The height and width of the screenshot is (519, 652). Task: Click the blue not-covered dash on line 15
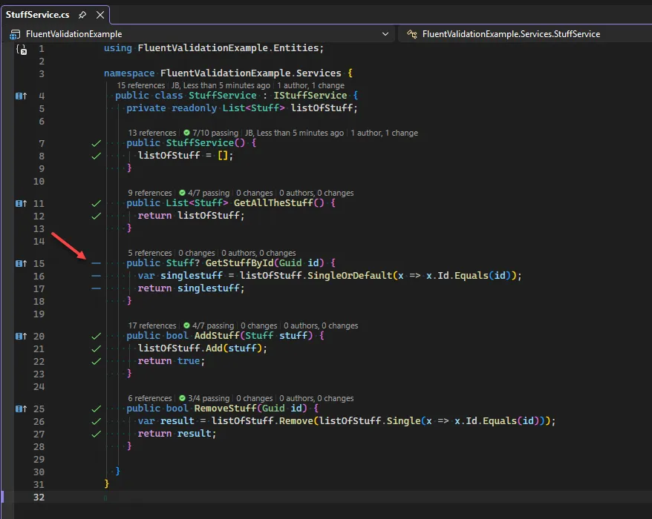point(95,263)
